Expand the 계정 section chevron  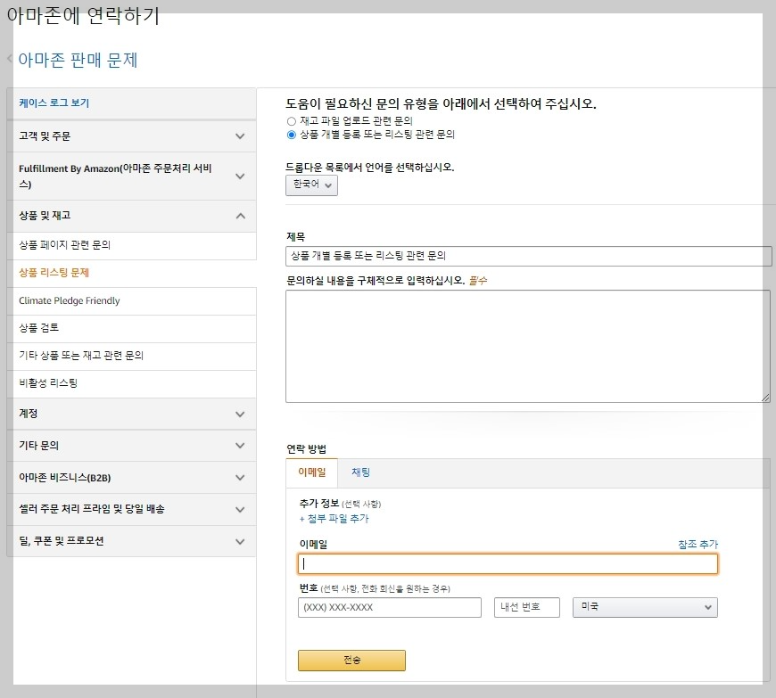(x=240, y=414)
